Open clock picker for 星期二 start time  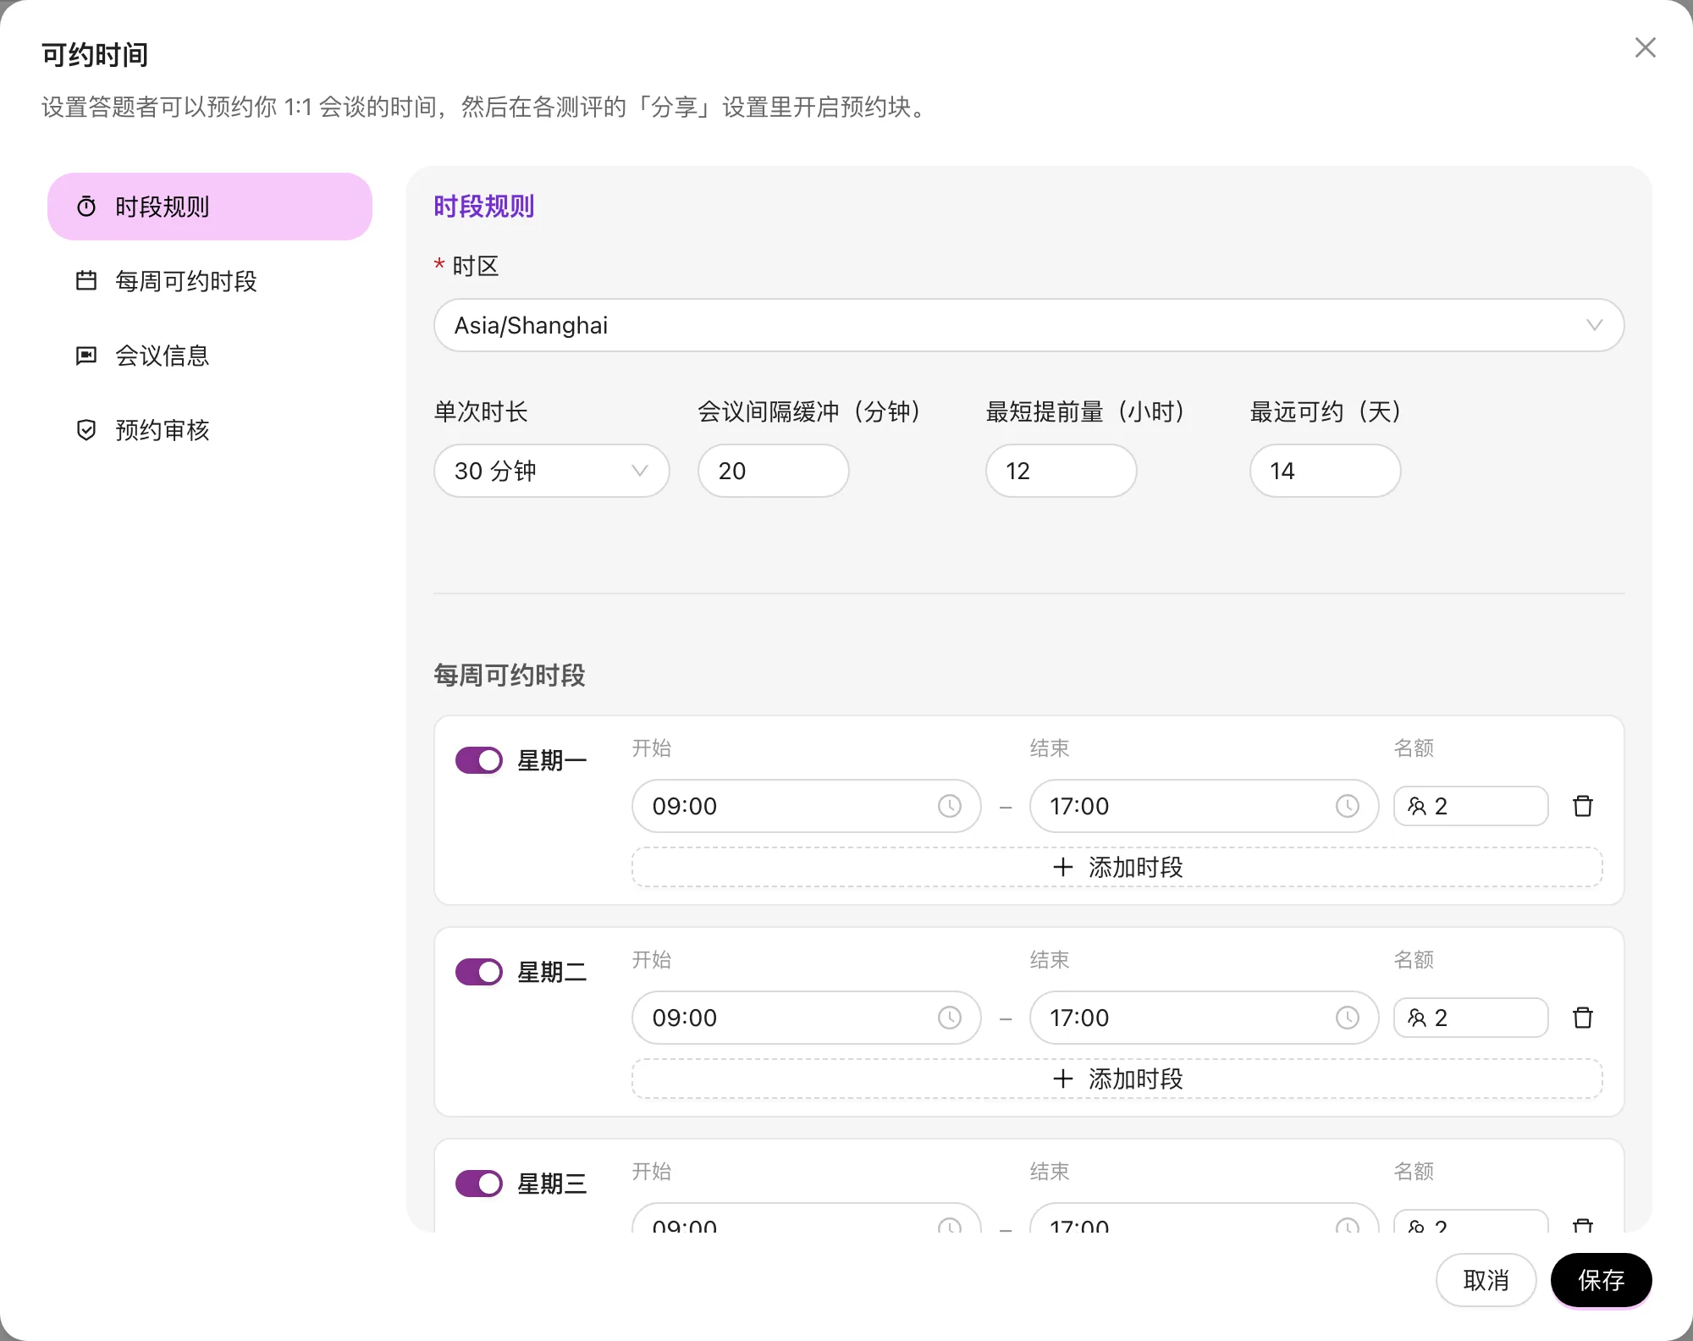[x=950, y=1018]
